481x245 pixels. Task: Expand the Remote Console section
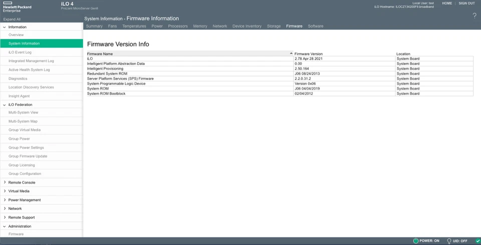(5, 182)
